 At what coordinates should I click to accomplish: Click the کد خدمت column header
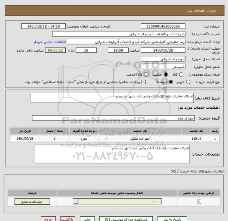coord(196,131)
